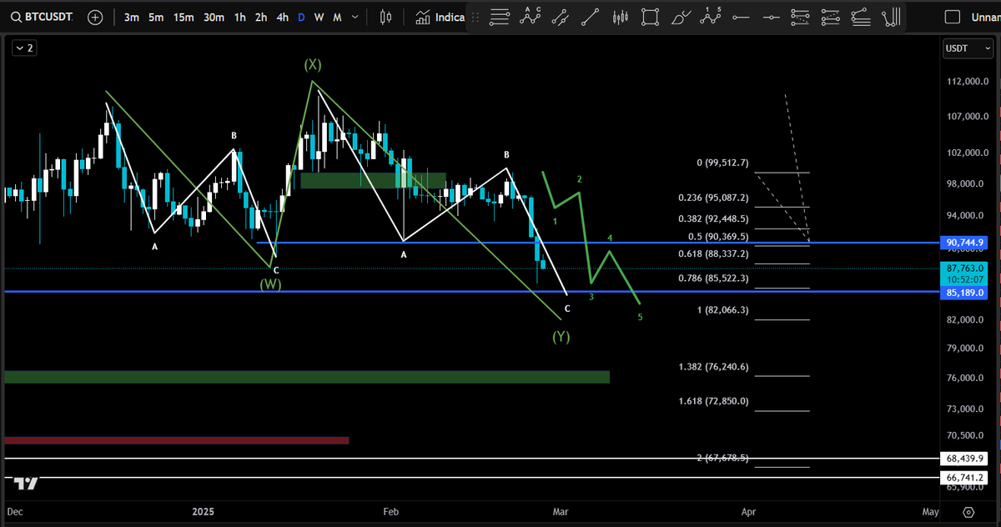The width and height of the screenshot is (1001, 527).
Task: Select the Rectangle drawing tool
Action: [x=651, y=17]
